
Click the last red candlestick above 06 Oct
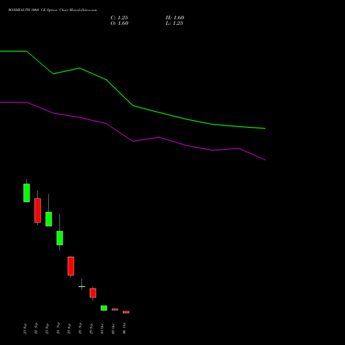[126, 312]
